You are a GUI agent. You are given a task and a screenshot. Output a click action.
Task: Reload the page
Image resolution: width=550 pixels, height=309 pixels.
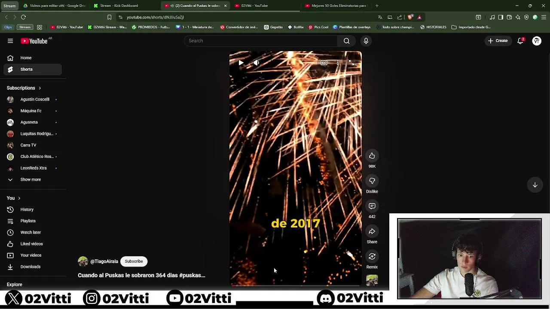23,17
